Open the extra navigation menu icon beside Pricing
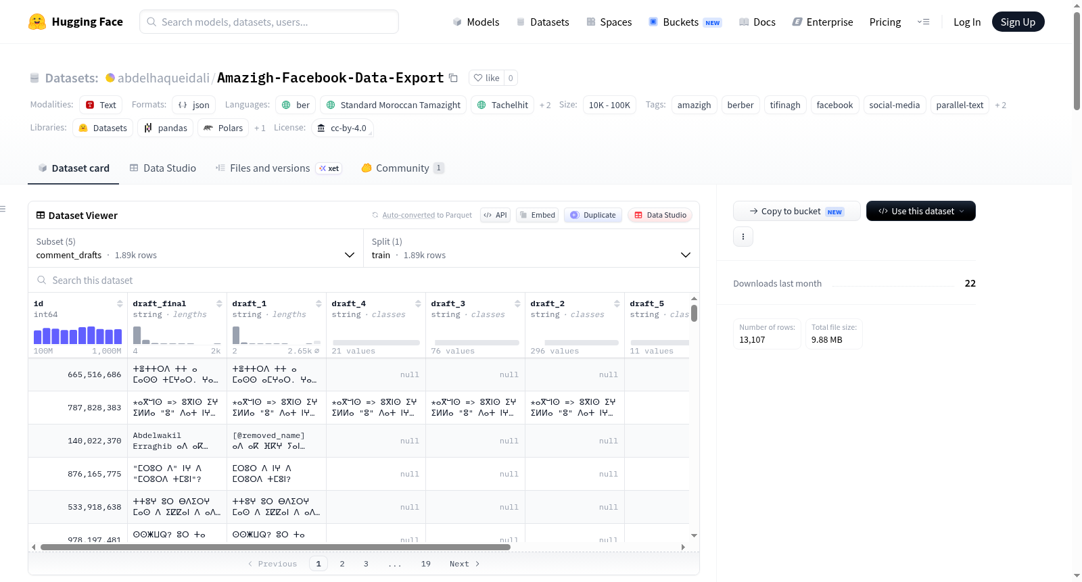1082x582 pixels. pos(923,22)
